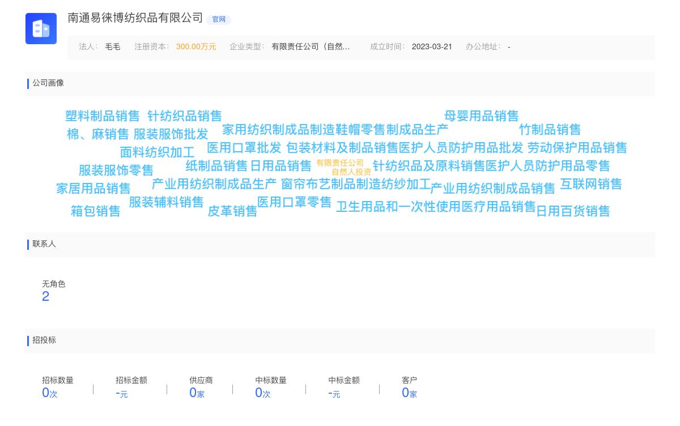Click tag 包装材料及制品销售
The image size is (680, 426).
click(x=342, y=148)
